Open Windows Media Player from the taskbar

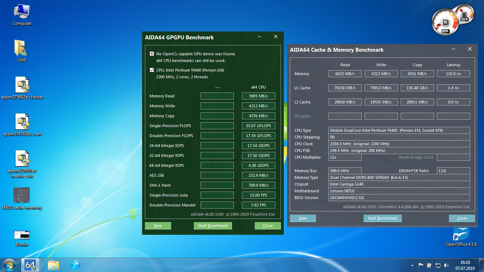pos(75,265)
